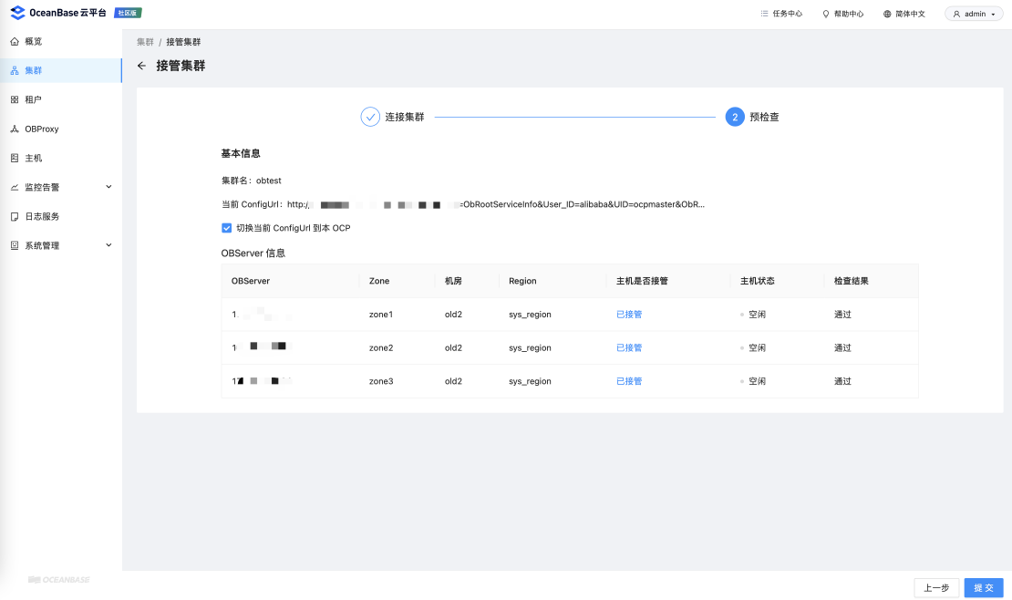This screenshot has width=1012, height=600.
Task: Click the 主机 host icon
Action: [x=15, y=158]
